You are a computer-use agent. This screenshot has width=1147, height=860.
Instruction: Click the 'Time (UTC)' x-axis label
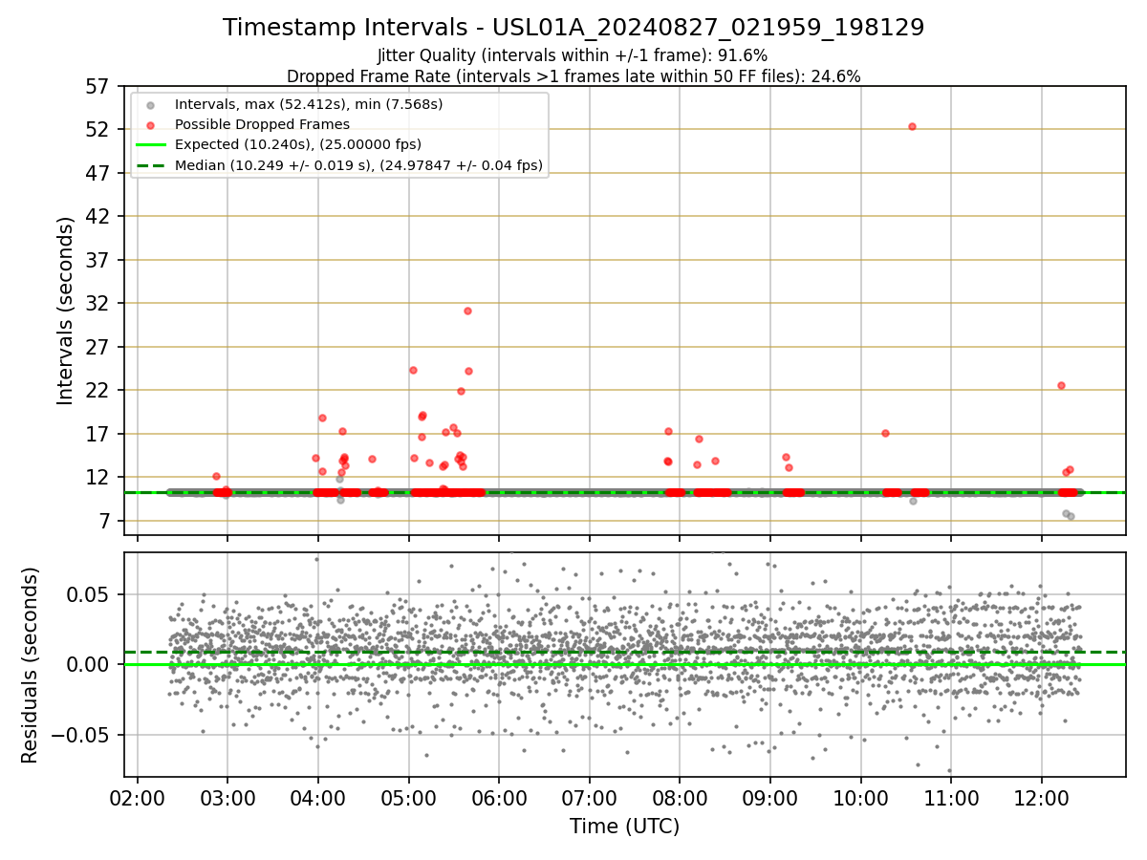coord(624,827)
